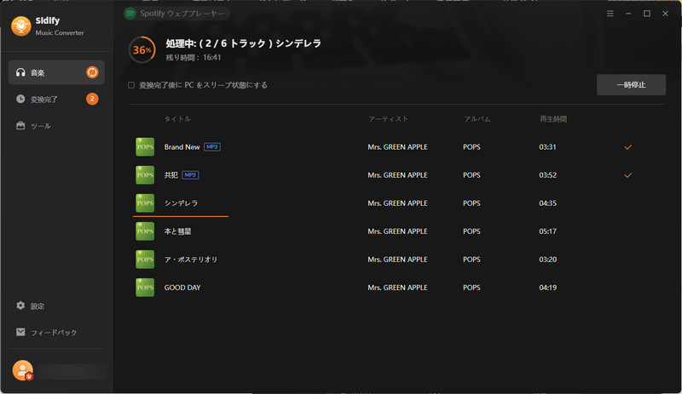Screen dimensions: 682x394
Task: Close the Sidify window
Action: (665, 14)
